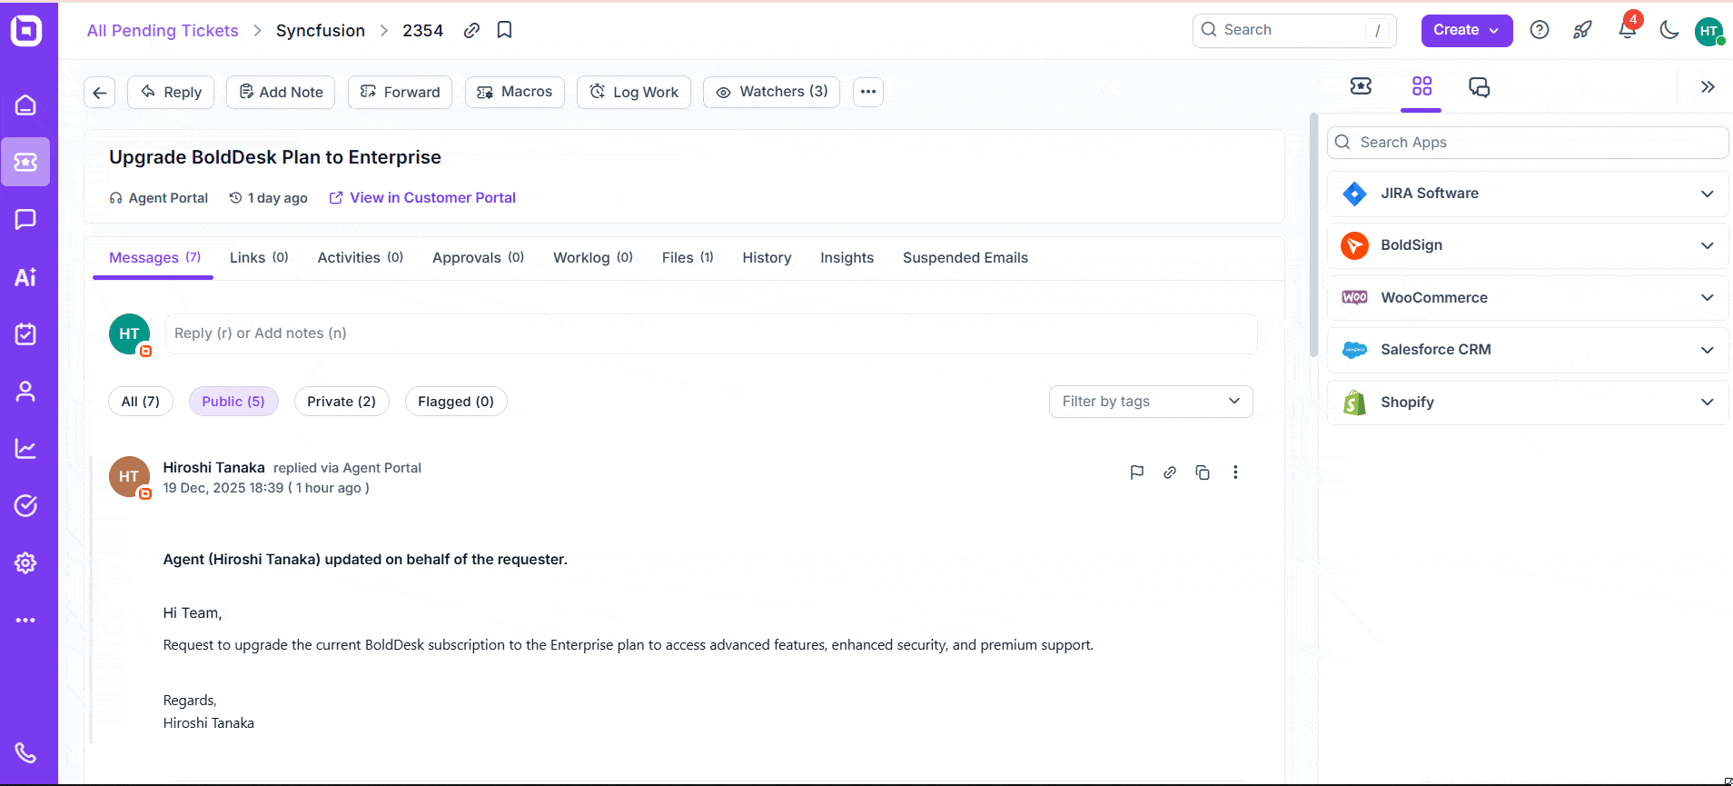Screen dimensions: 1733x786
Task: Open the phone dialer icon
Action: click(x=25, y=752)
